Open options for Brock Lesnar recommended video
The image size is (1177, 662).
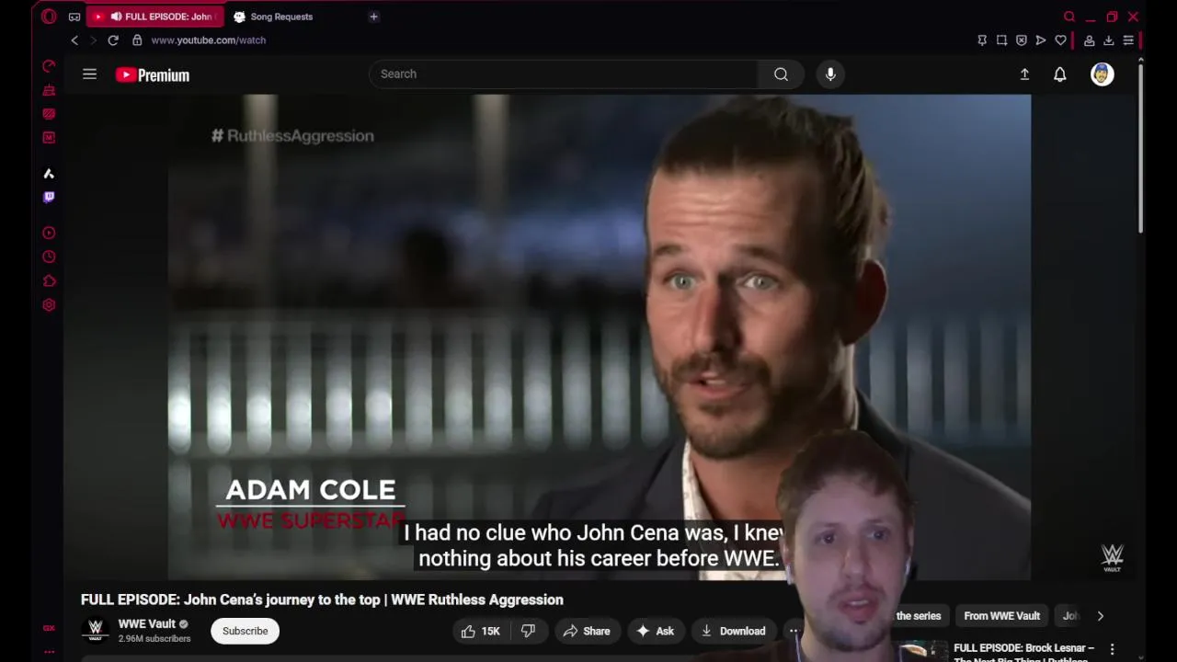pyautogui.click(x=1112, y=649)
